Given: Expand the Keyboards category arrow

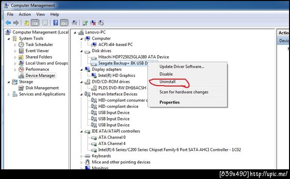Looking at the screenshot, I should click(81, 156).
